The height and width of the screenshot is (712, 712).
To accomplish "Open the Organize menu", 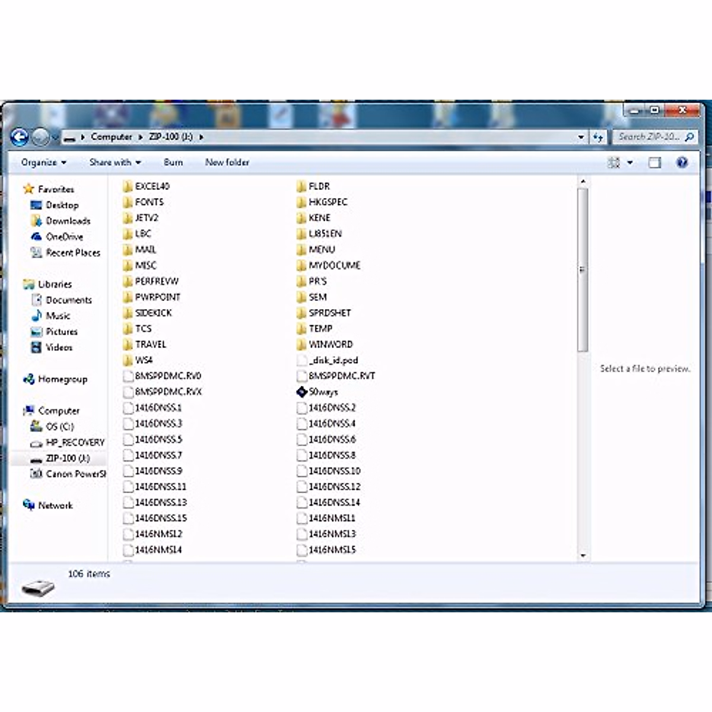I will pyautogui.click(x=43, y=163).
